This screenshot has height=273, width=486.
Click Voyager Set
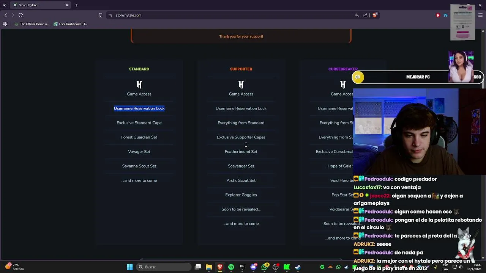139,152
